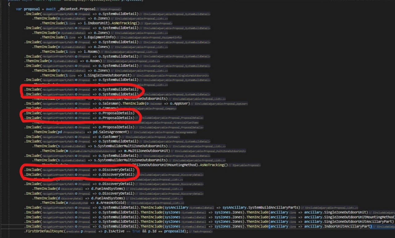395x238 pixels.
Task: Click "o.AppUser" in the ThenInclude call
Action: 179,104
